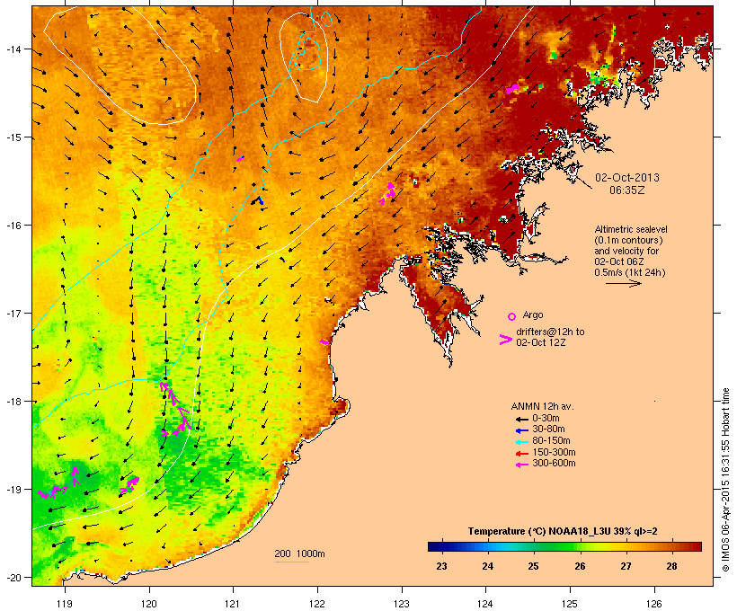Click the '0-30m' depth label
737x611 pixels.
[546, 419]
